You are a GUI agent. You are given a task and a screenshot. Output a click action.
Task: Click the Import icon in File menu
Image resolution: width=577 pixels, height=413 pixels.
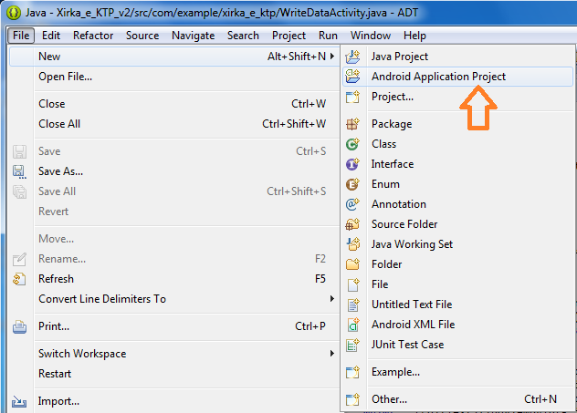19,401
